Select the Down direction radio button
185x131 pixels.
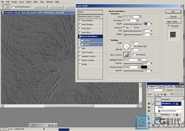[132, 27]
